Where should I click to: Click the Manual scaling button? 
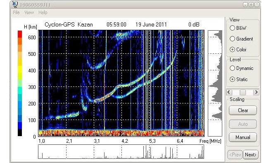coord(243,137)
